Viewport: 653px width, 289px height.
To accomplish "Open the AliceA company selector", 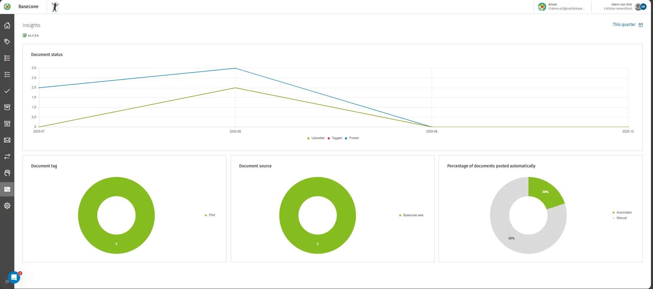I will click(x=562, y=6).
